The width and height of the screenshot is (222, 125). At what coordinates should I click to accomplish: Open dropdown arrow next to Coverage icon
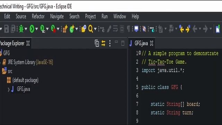pyautogui.click(x=47, y=29)
